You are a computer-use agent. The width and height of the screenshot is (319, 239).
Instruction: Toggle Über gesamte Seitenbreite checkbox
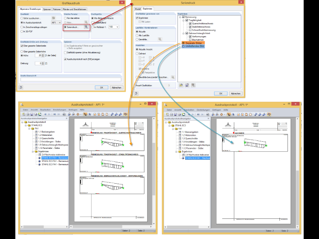click(x=22, y=46)
